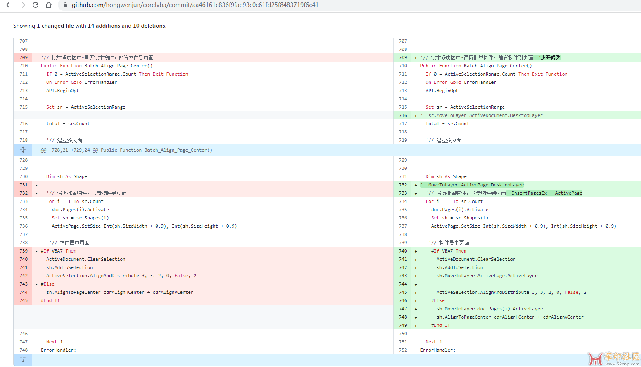Expand hidden lines above line 728 hunk
Screen dimensions: 641x367
[x=23, y=150]
